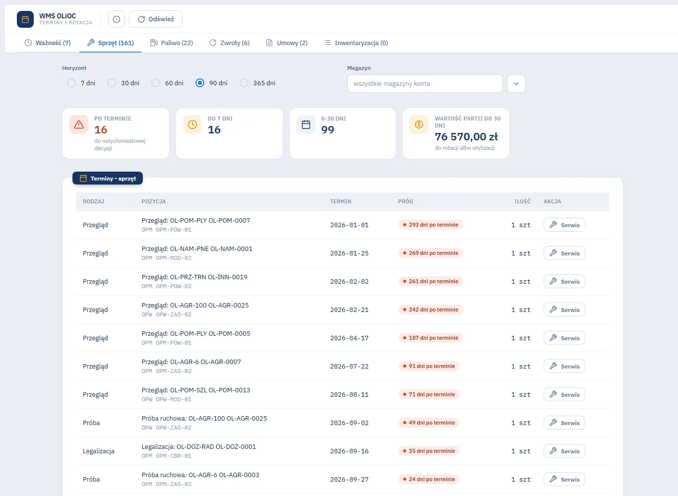This screenshot has width=678, height=496.
Task: Click Serwis for OL-NAM-0001 przegląd
Action: pos(564,253)
